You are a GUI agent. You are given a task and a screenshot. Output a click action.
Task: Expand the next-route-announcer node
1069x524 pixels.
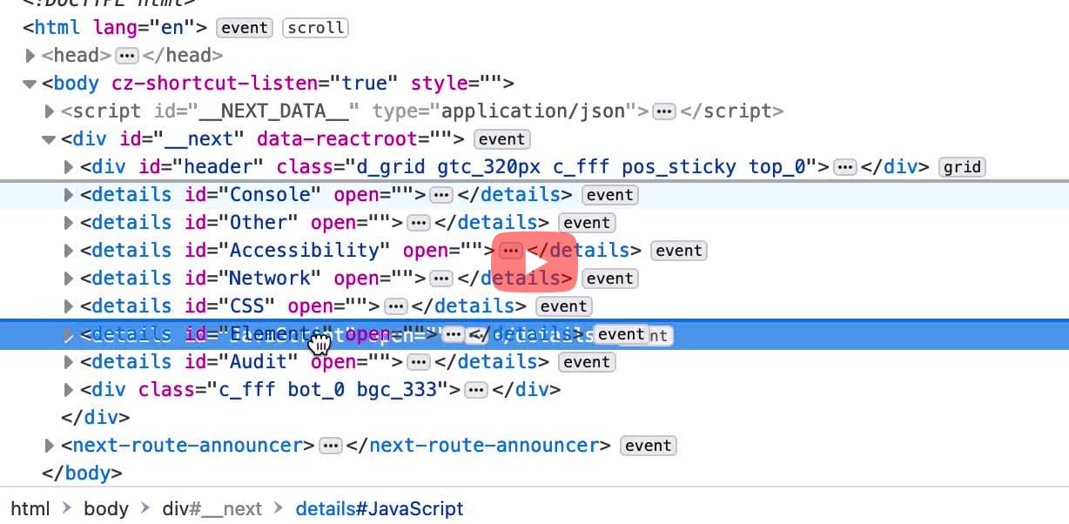click(50, 446)
